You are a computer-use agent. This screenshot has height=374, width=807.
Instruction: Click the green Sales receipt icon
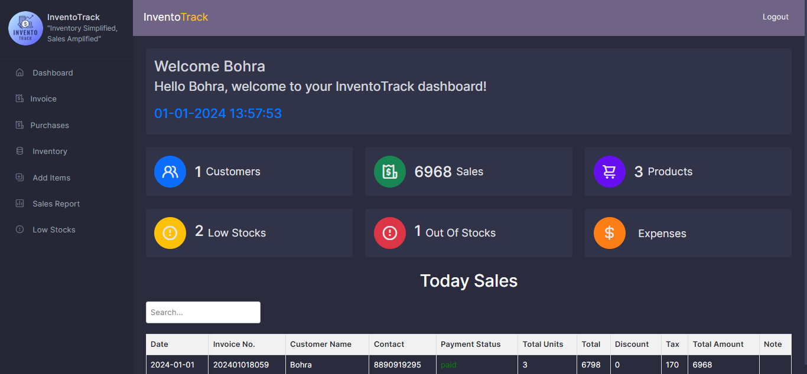click(x=390, y=172)
